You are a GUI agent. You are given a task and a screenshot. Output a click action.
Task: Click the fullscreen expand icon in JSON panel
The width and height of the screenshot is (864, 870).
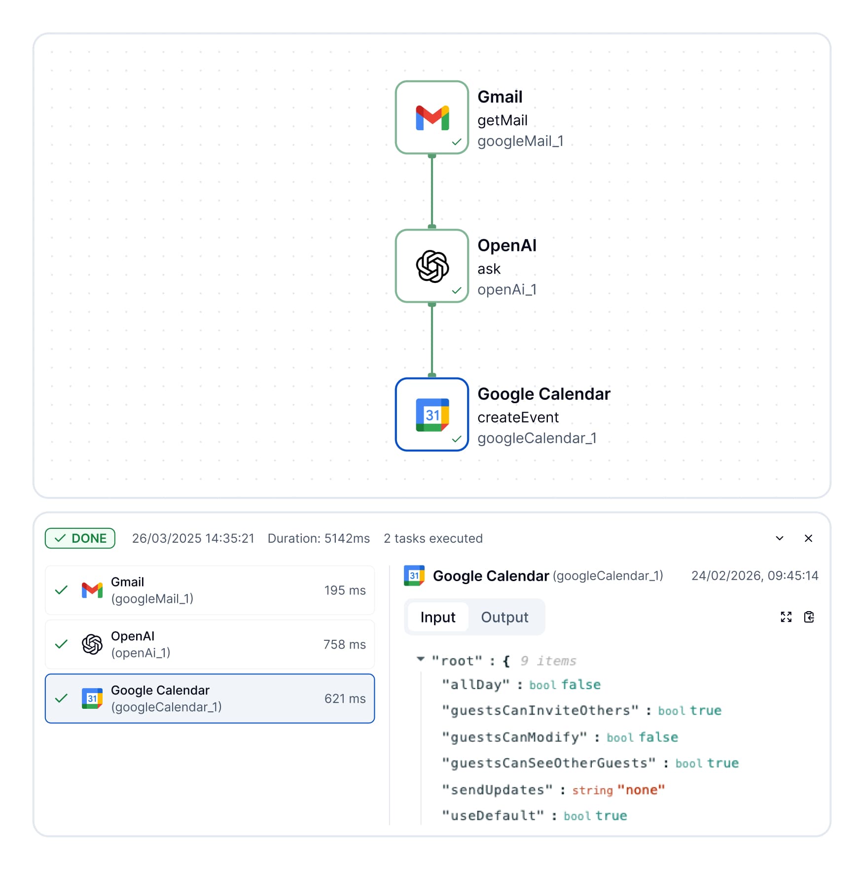tap(786, 617)
